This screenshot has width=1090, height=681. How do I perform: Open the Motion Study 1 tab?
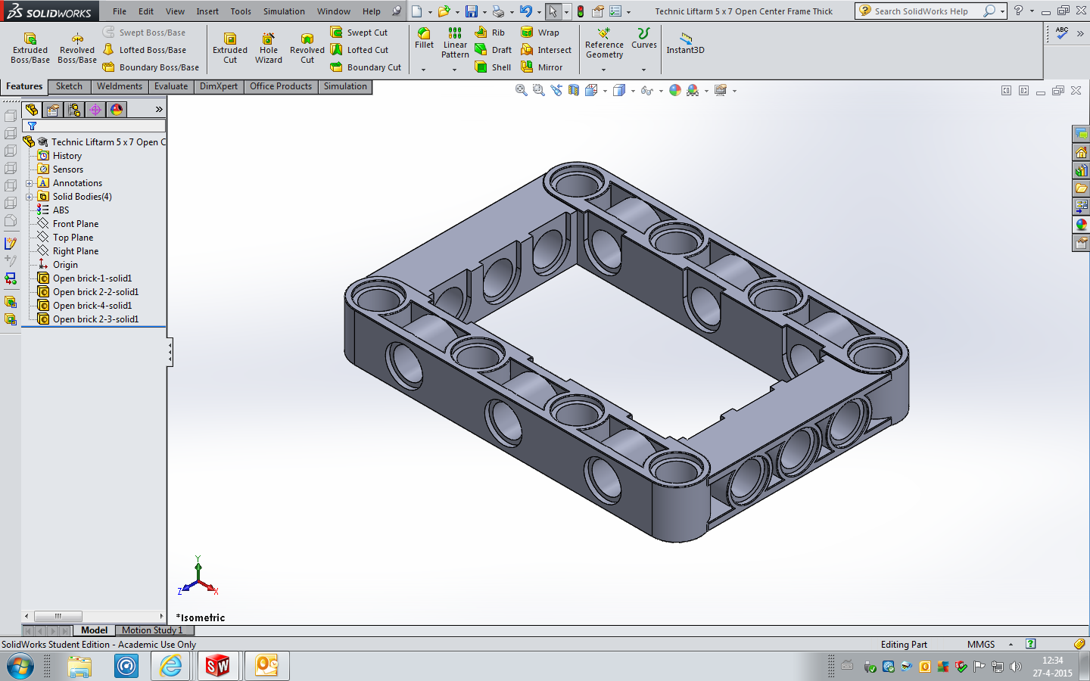(152, 630)
